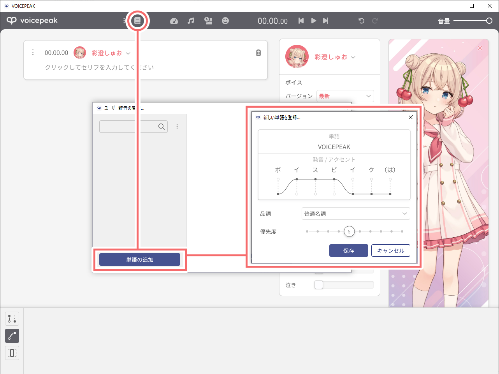This screenshot has width=499, height=374.
Task: Grab the line's drag handle dots
Action: pos(33,52)
